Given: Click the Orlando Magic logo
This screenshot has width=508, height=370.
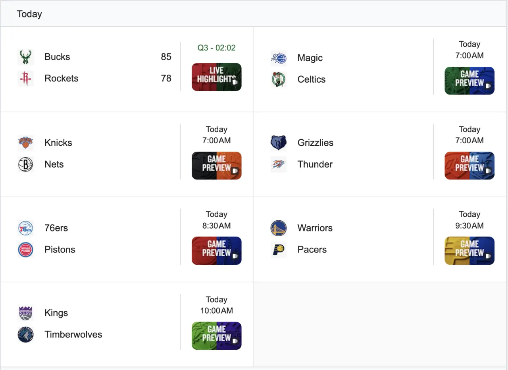Looking at the screenshot, I should (x=278, y=58).
